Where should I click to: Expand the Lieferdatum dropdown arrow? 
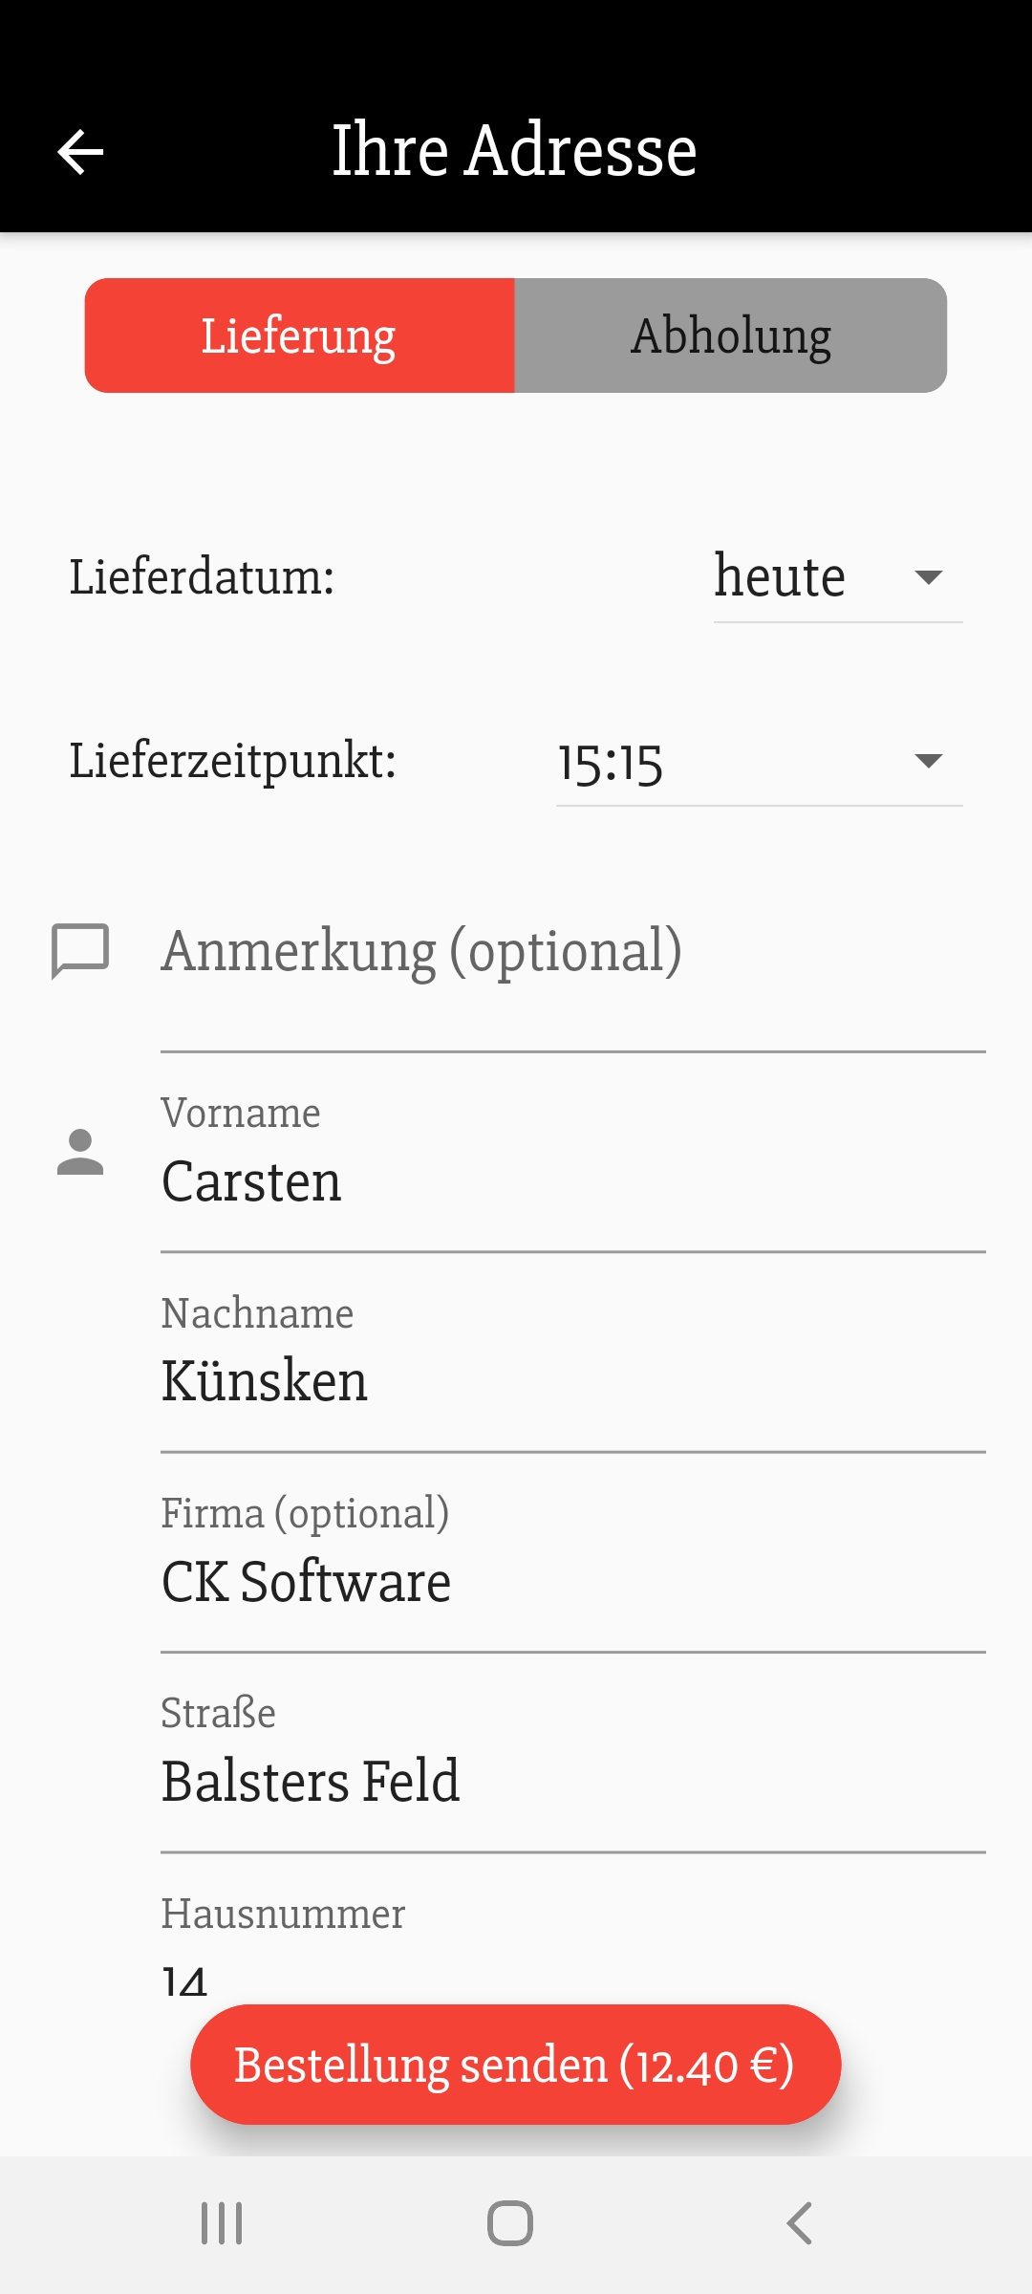click(928, 577)
